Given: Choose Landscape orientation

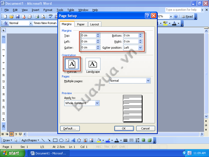Looking at the screenshot, I should coord(93,64).
